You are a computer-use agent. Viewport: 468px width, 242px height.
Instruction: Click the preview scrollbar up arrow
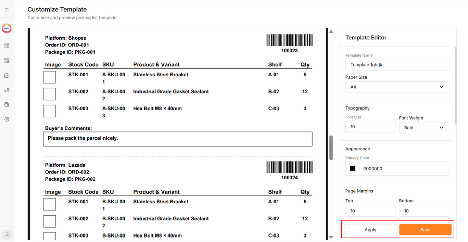(331, 31)
